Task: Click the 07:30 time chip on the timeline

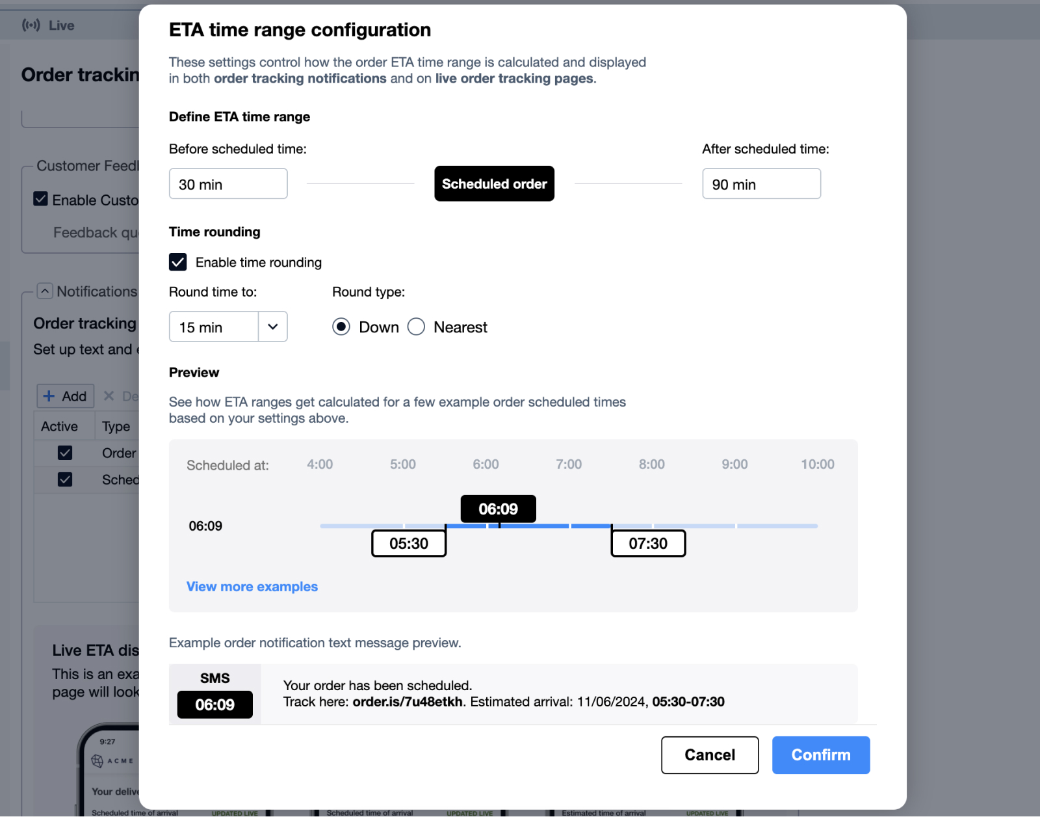Action: tap(647, 542)
